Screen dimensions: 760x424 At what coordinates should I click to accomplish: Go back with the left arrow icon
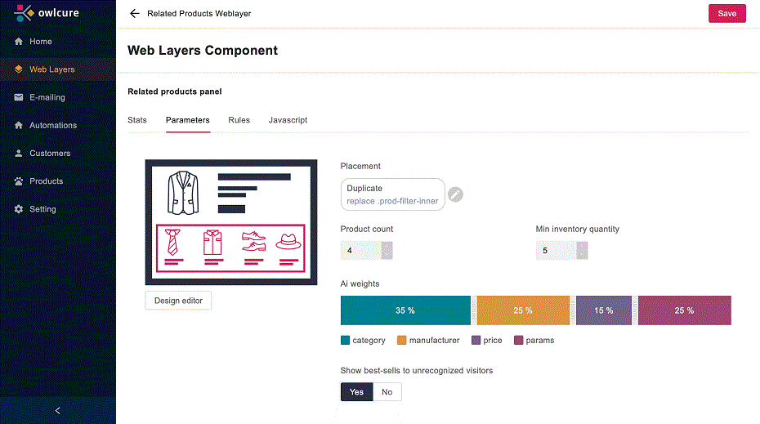coord(135,14)
